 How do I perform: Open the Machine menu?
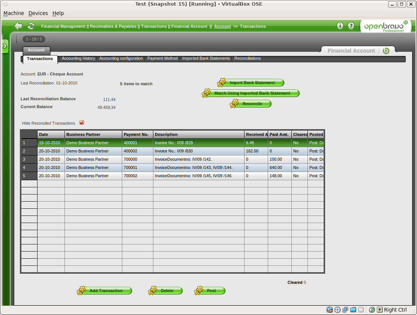pos(13,13)
